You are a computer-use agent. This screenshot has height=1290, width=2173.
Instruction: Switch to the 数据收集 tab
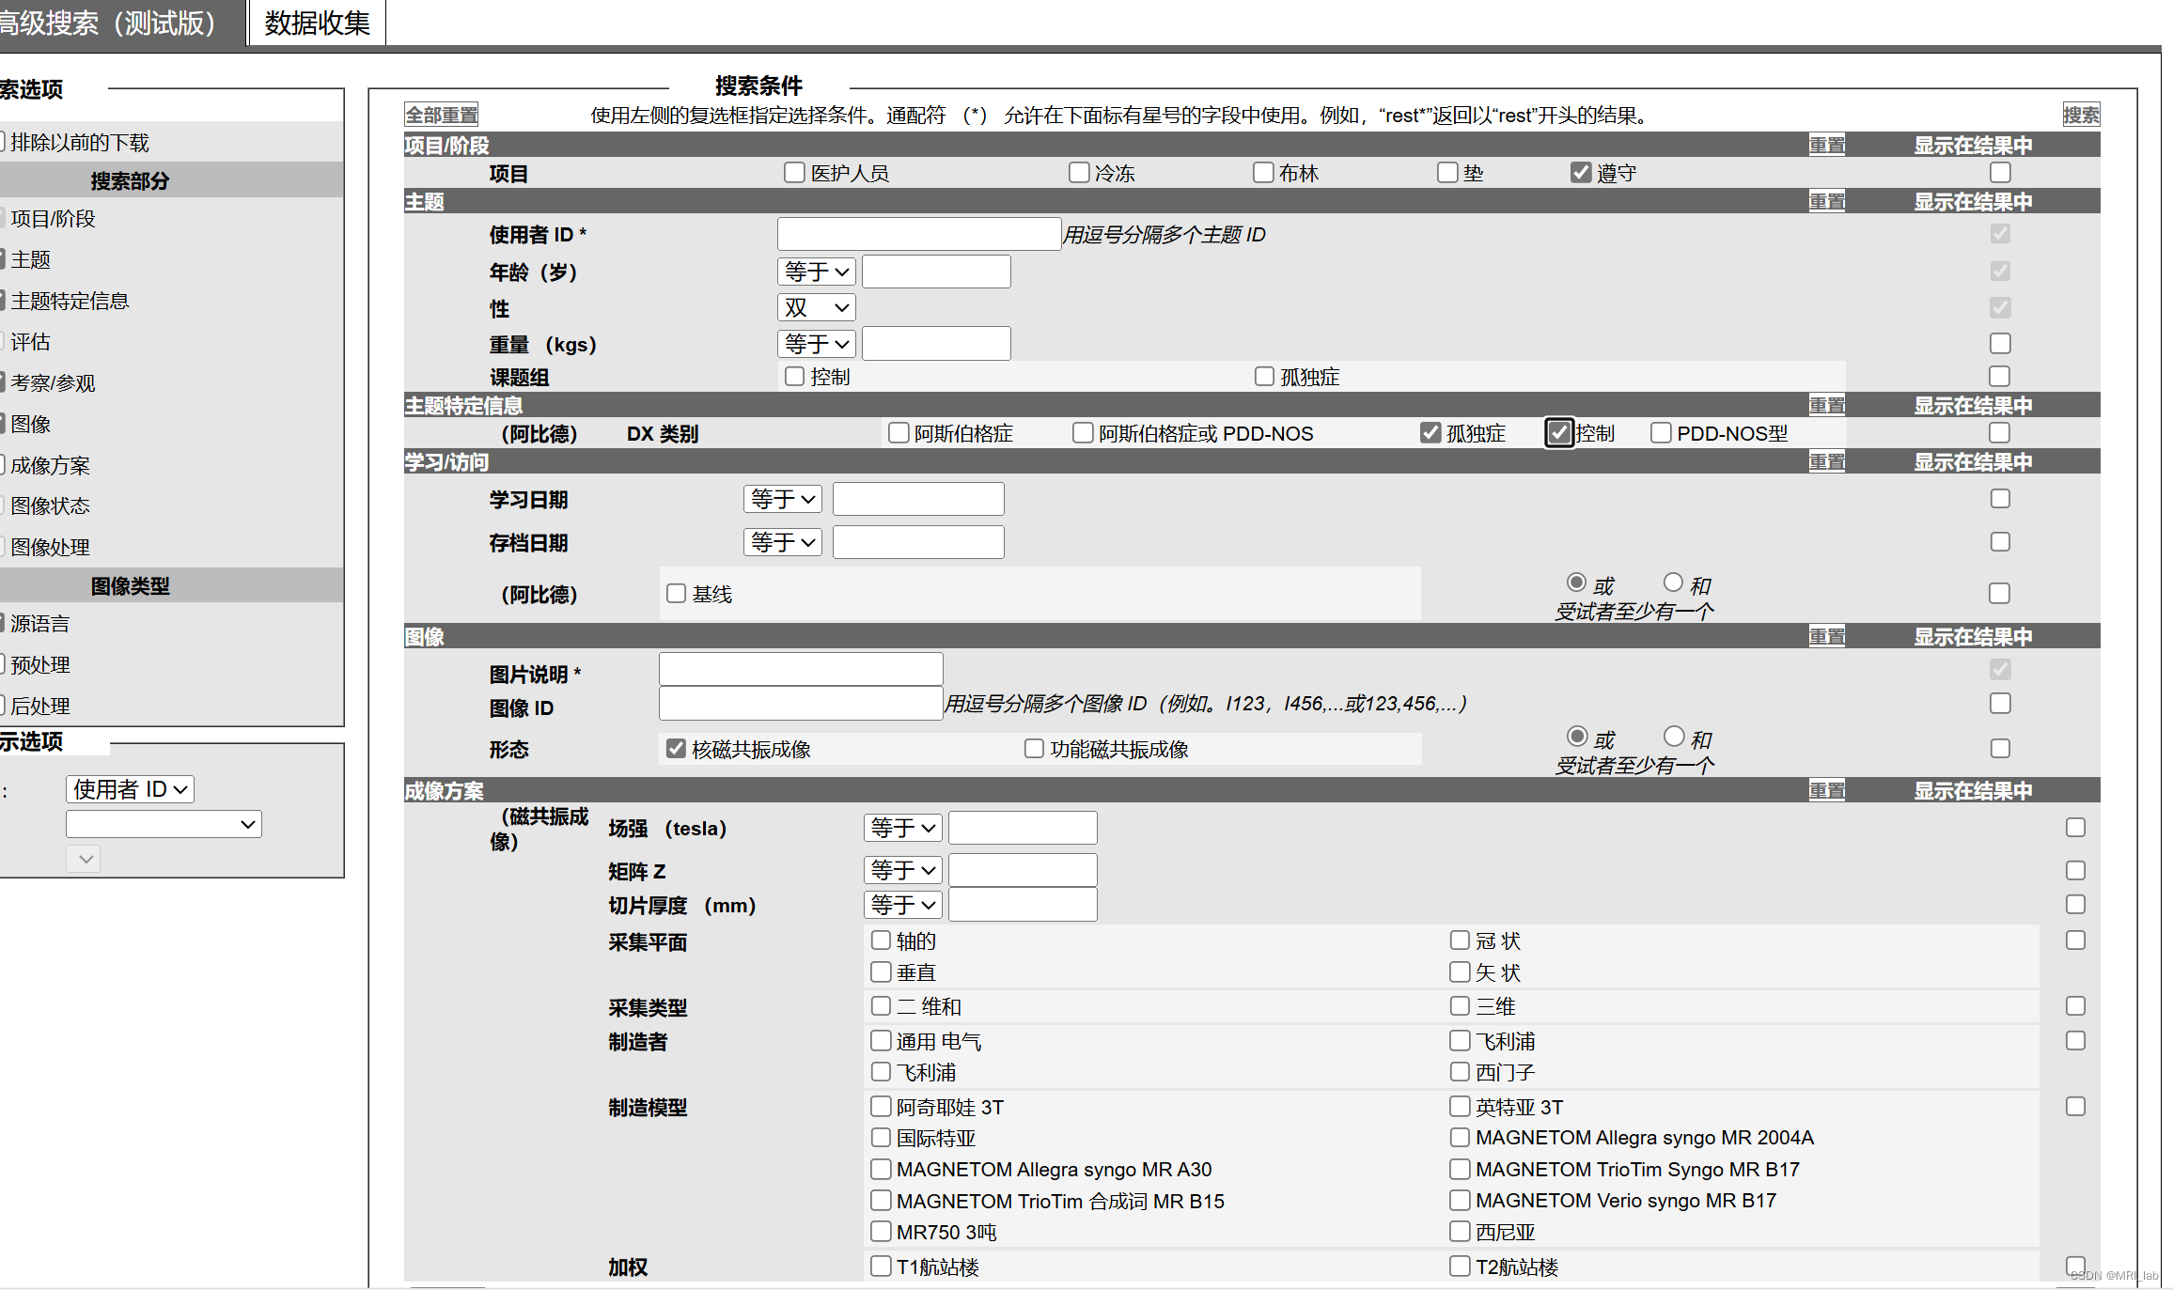coord(318,23)
